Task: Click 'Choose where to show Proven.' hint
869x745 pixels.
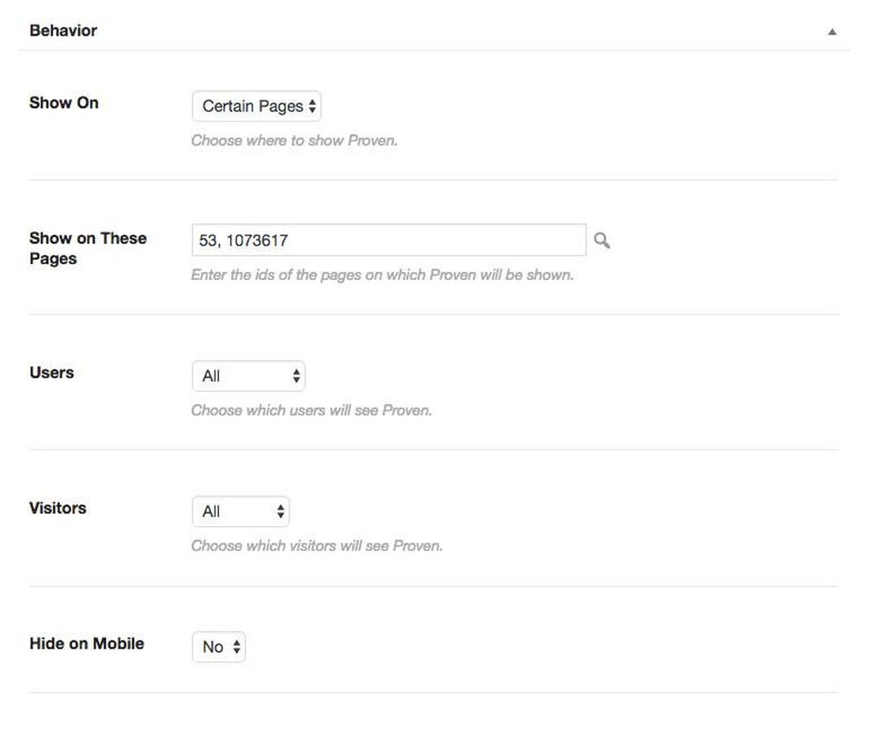Action: 295,140
